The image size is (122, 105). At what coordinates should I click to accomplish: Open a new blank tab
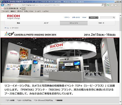[23, 8]
